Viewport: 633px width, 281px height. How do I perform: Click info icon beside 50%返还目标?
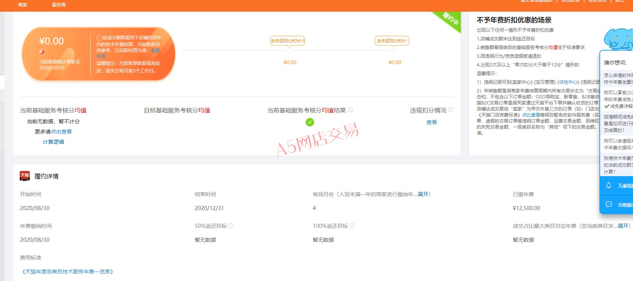click(x=231, y=226)
